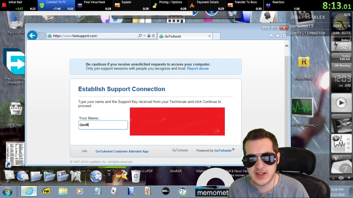Open the browser Tools gear menu

[285, 35]
